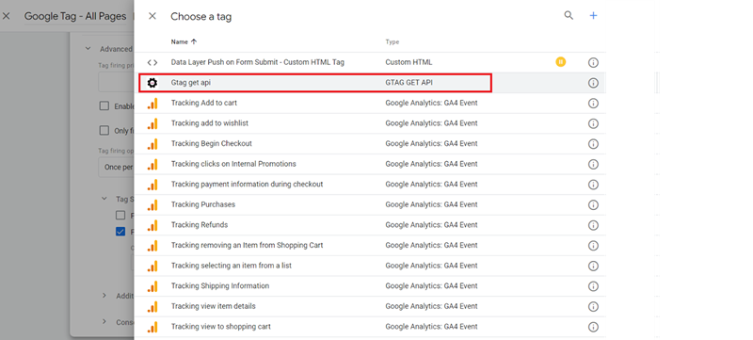Collapse the Tag Sequencing section in background editor

coord(104,199)
